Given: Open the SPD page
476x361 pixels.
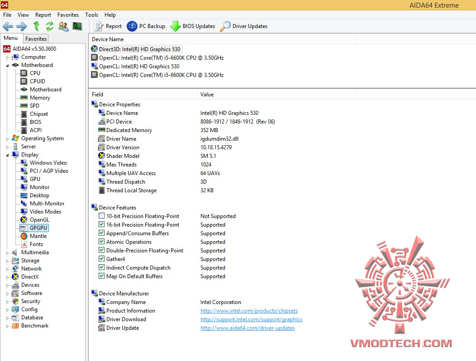Looking at the screenshot, I should coord(34,106).
